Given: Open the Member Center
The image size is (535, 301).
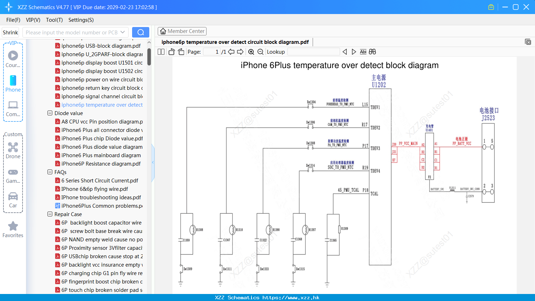Looking at the screenshot, I should [182, 31].
